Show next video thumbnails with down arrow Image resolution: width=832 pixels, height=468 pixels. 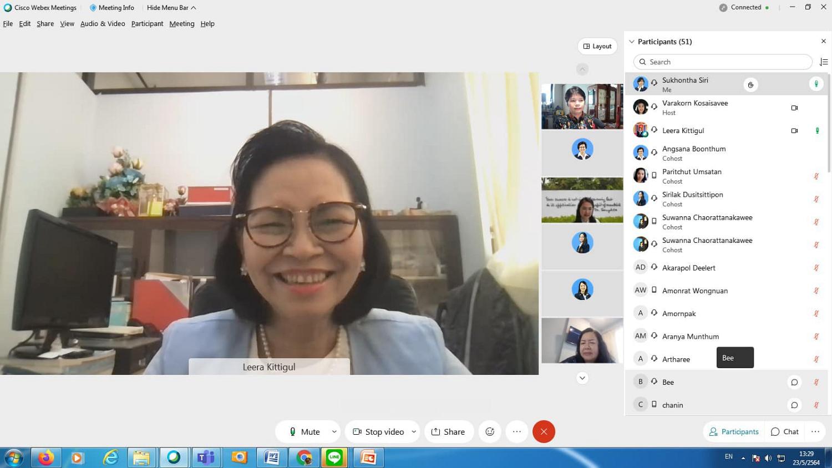pyautogui.click(x=582, y=378)
